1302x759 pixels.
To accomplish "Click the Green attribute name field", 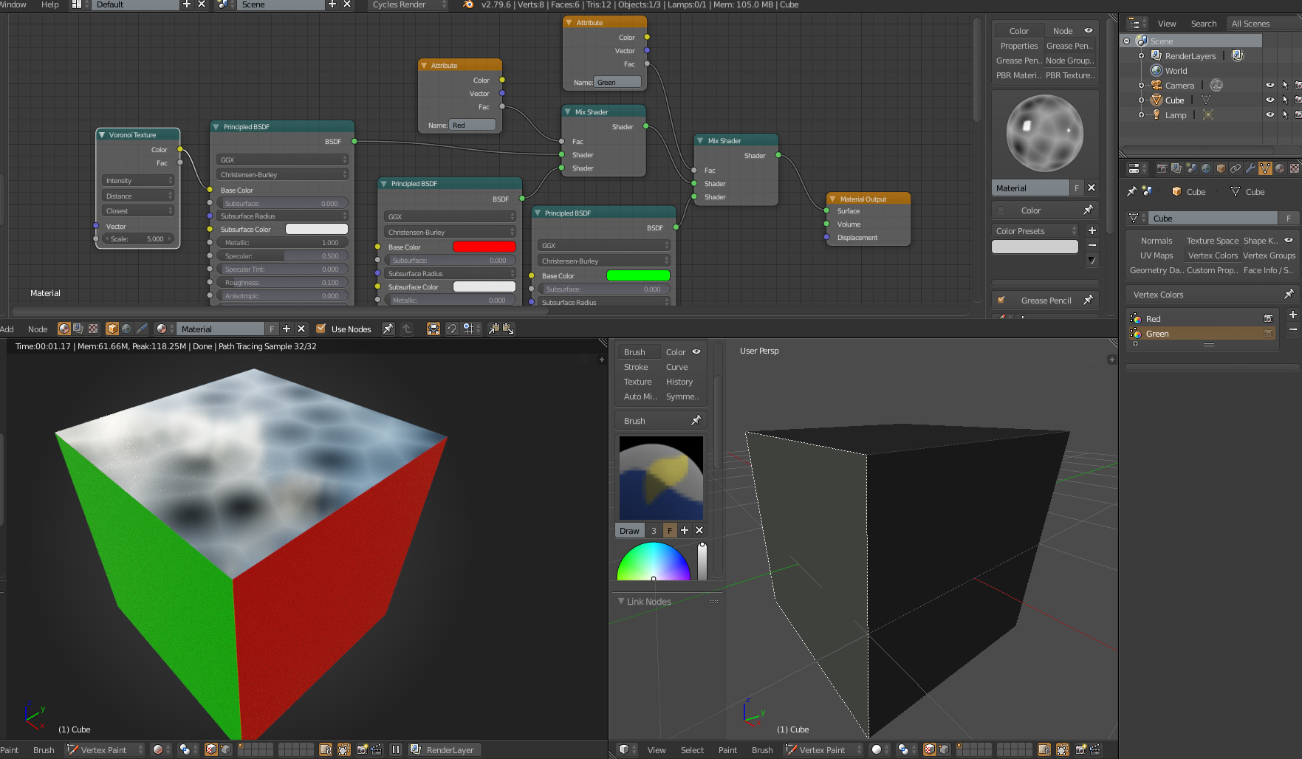I will [x=617, y=82].
